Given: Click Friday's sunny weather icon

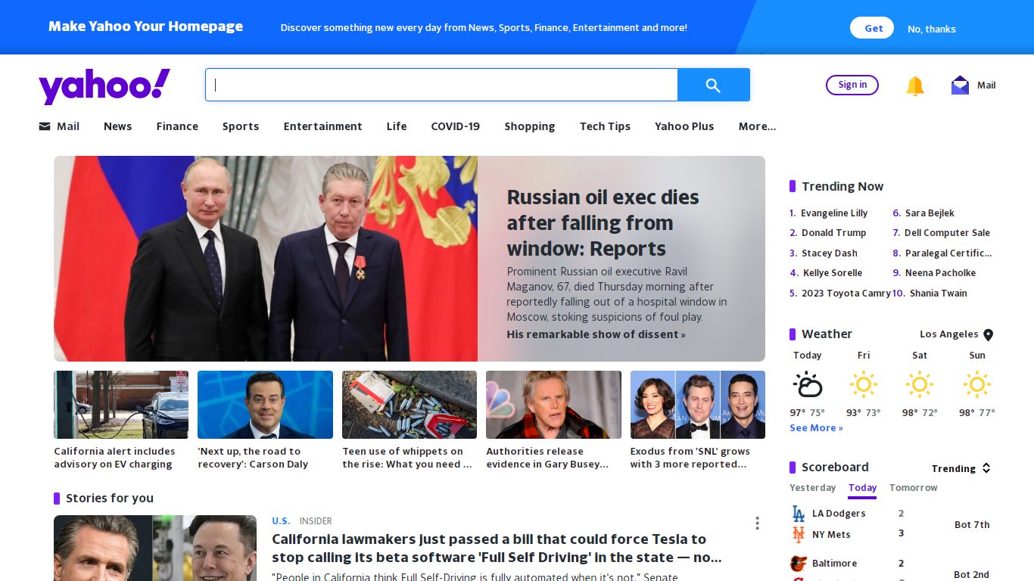Looking at the screenshot, I should pos(864,384).
